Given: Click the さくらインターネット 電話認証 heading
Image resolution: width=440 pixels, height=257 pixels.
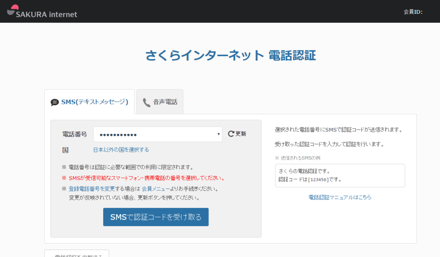Looking at the screenshot, I should click(231, 55).
